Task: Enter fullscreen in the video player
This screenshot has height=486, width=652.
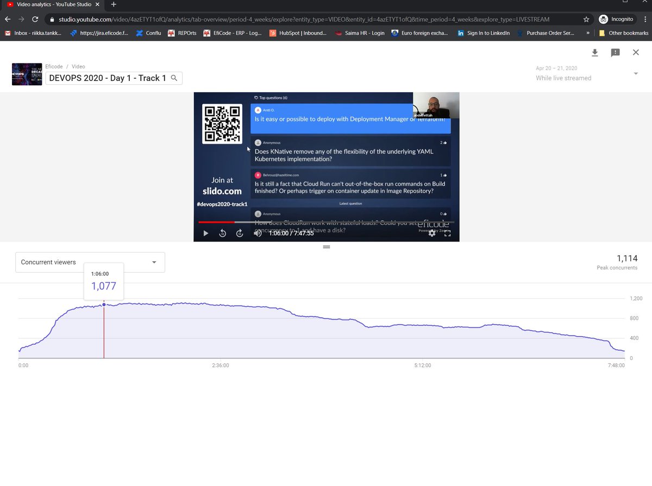Action: [448, 233]
